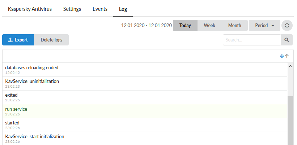The width and height of the screenshot is (297, 145).
Task: Select the Today range filter
Action: pos(185,26)
